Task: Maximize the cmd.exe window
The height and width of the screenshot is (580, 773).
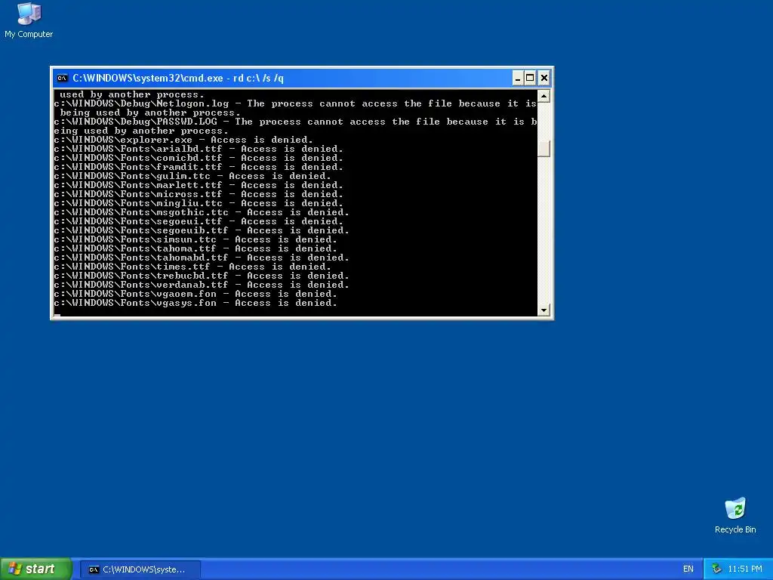Action: click(531, 78)
